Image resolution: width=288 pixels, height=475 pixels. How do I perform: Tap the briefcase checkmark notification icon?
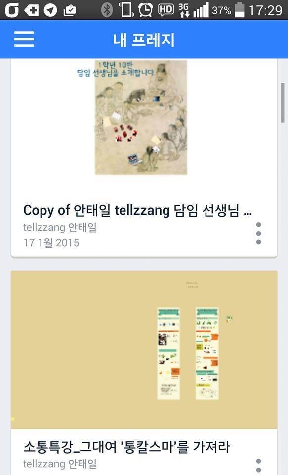(x=69, y=10)
